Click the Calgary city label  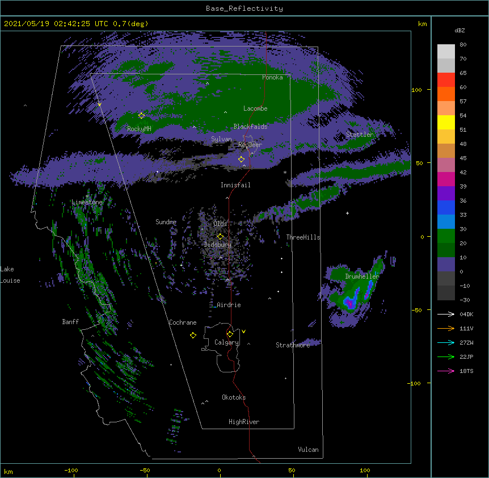(227, 342)
